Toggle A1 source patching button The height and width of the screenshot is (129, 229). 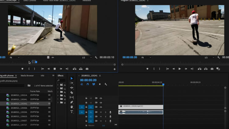pos(82,112)
